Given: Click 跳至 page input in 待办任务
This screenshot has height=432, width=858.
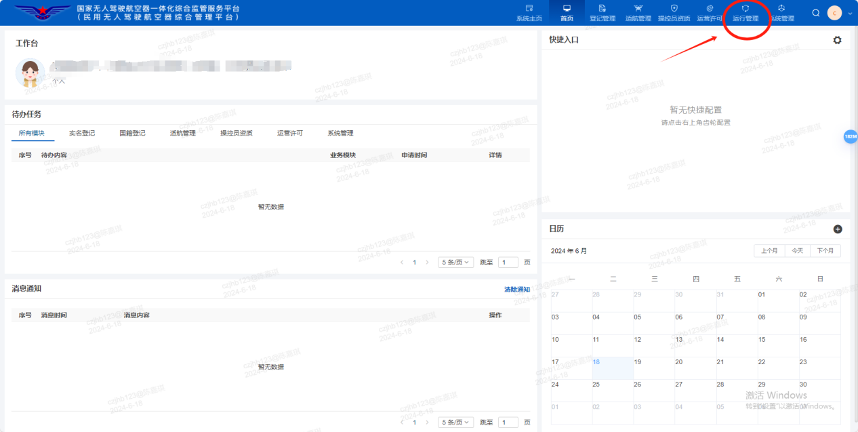Looking at the screenshot, I should [x=508, y=262].
